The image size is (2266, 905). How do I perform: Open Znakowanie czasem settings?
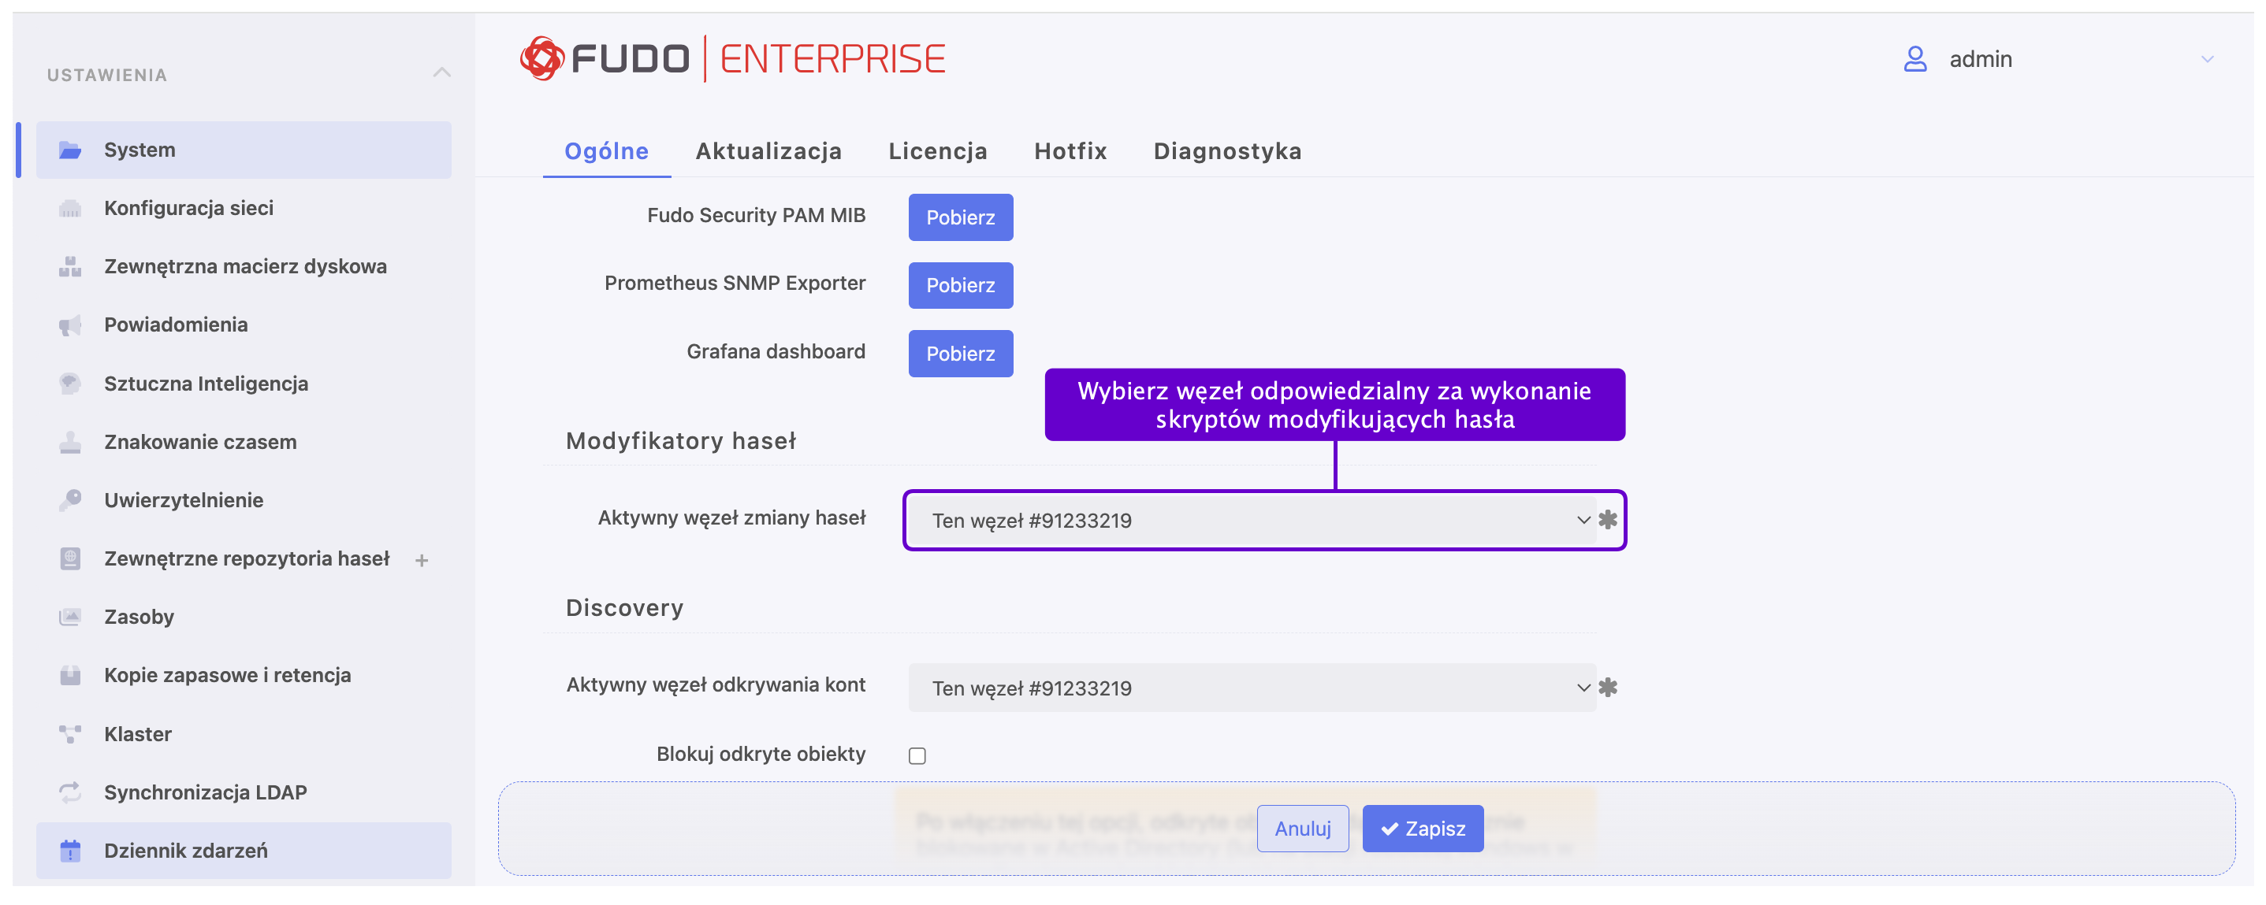(244, 442)
